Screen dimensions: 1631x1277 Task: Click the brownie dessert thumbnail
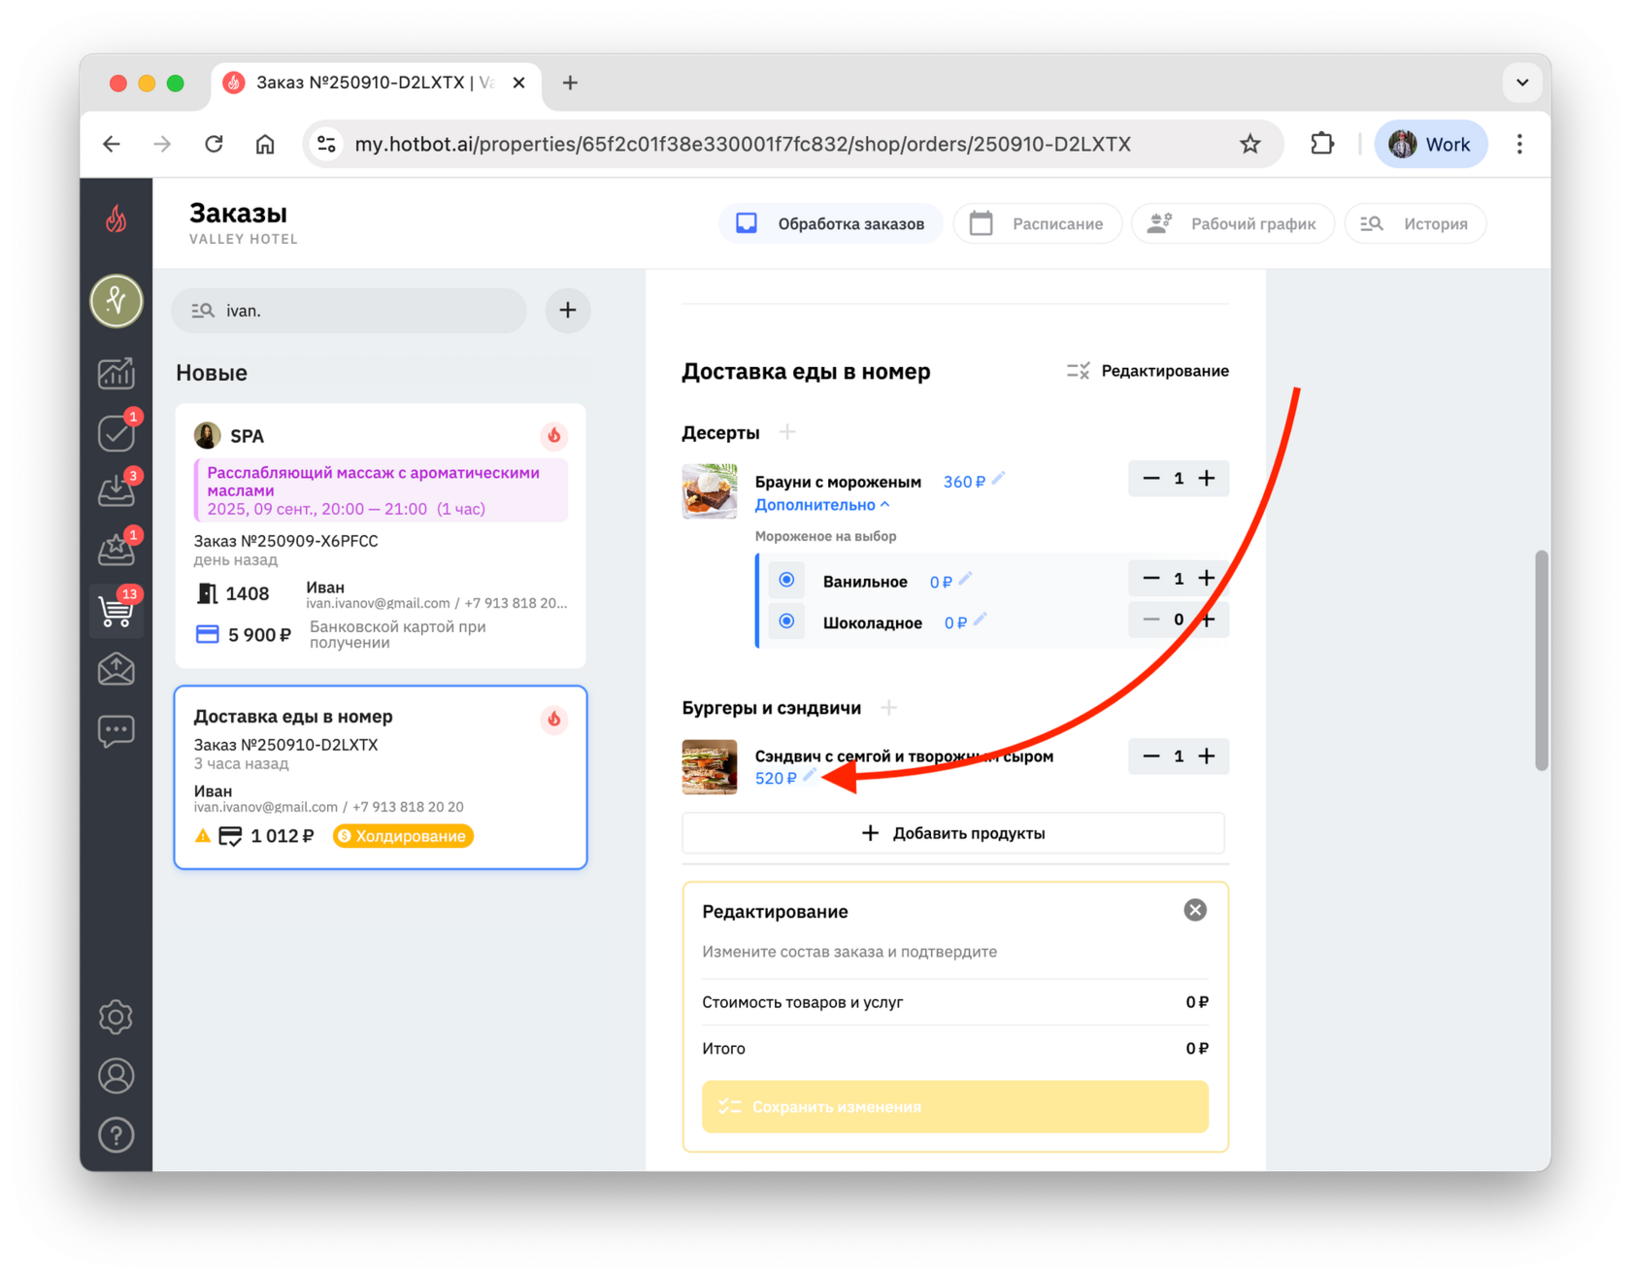click(710, 490)
